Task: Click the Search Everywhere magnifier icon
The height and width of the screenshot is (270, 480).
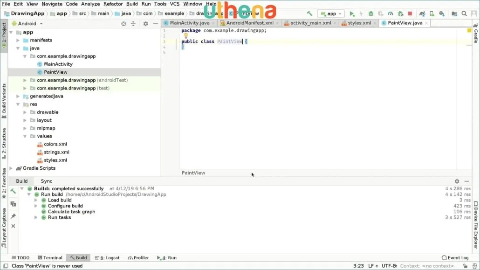Action: click(464, 14)
